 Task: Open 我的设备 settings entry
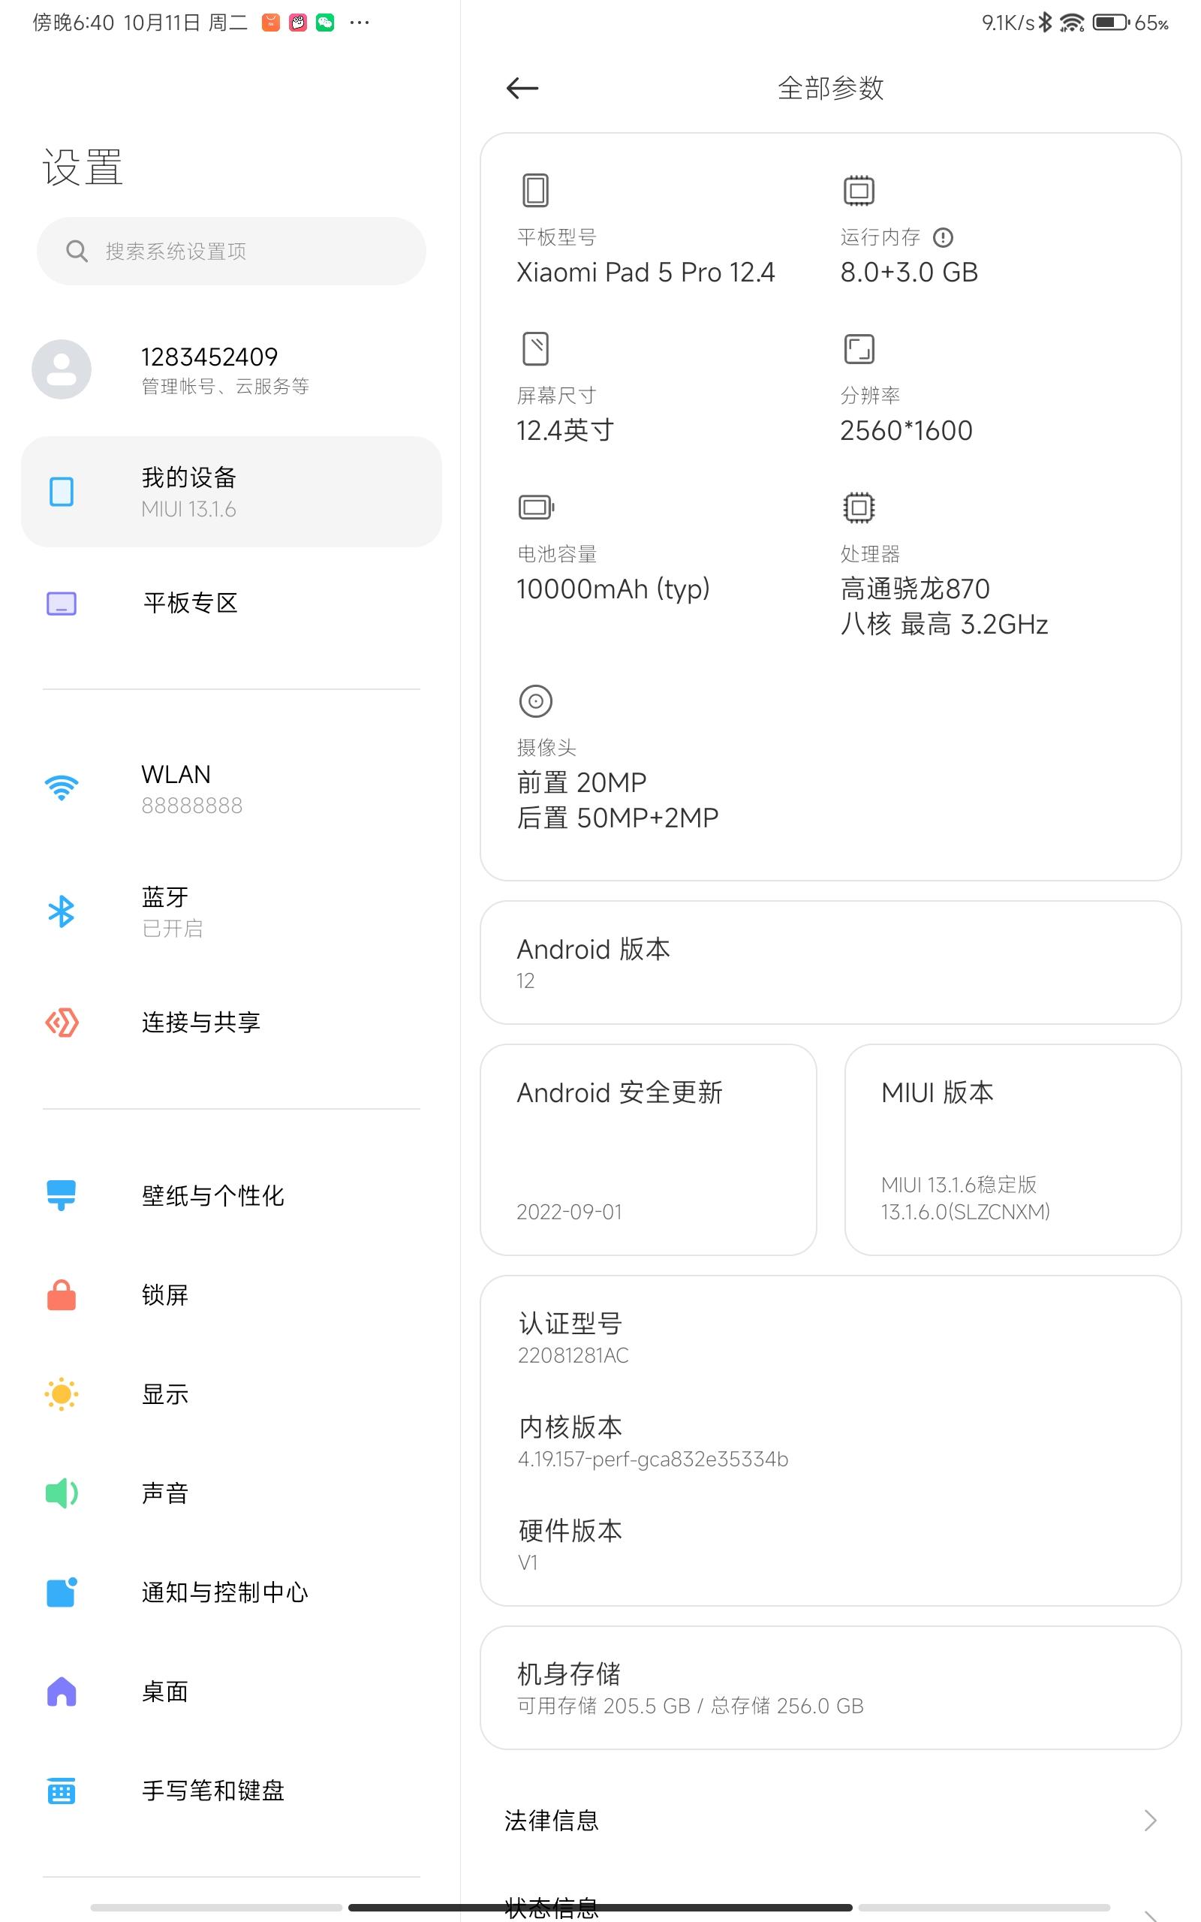pyautogui.click(x=231, y=492)
